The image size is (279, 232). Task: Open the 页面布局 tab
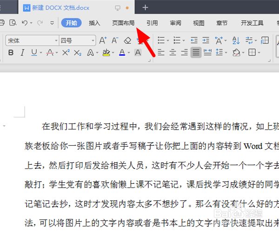click(123, 23)
